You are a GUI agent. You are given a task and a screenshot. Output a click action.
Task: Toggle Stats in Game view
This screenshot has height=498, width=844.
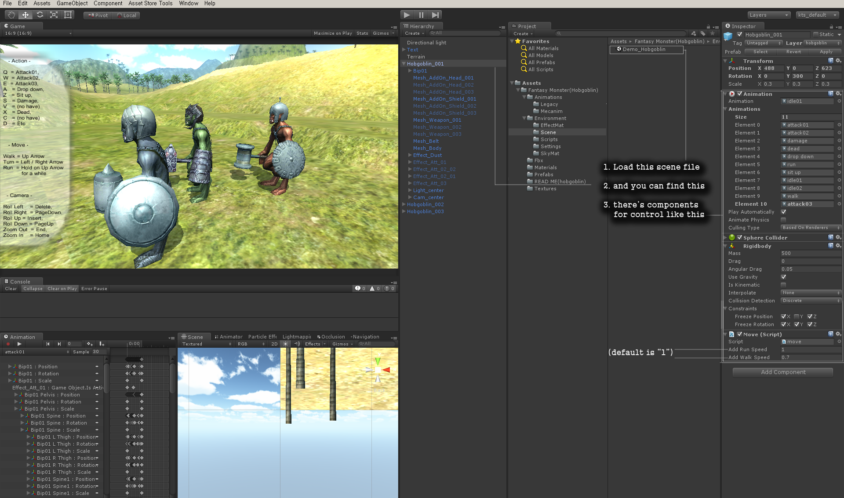tap(362, 33)
